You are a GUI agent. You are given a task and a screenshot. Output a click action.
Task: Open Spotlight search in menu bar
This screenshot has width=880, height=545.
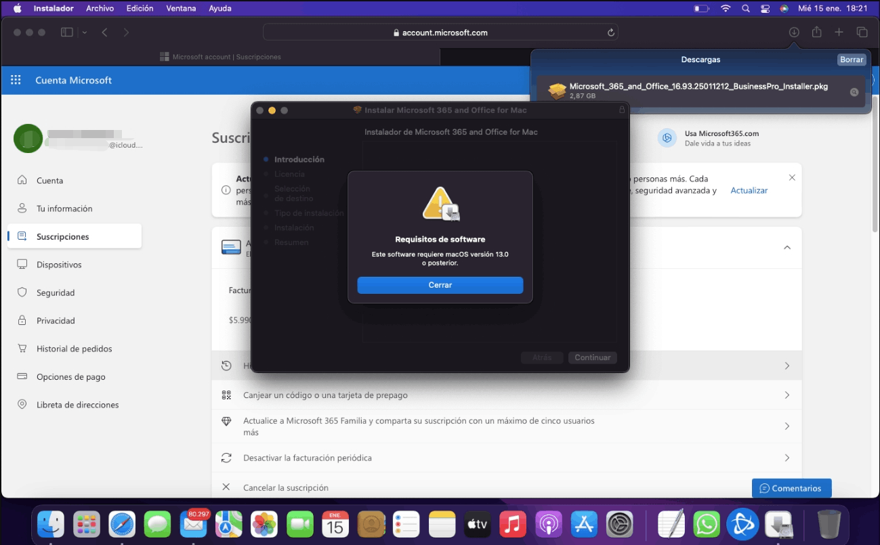[746, 9]
